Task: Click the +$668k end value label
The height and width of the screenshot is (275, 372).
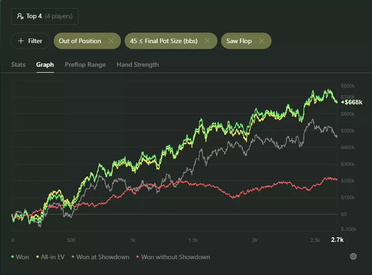Action: point(352,102)
